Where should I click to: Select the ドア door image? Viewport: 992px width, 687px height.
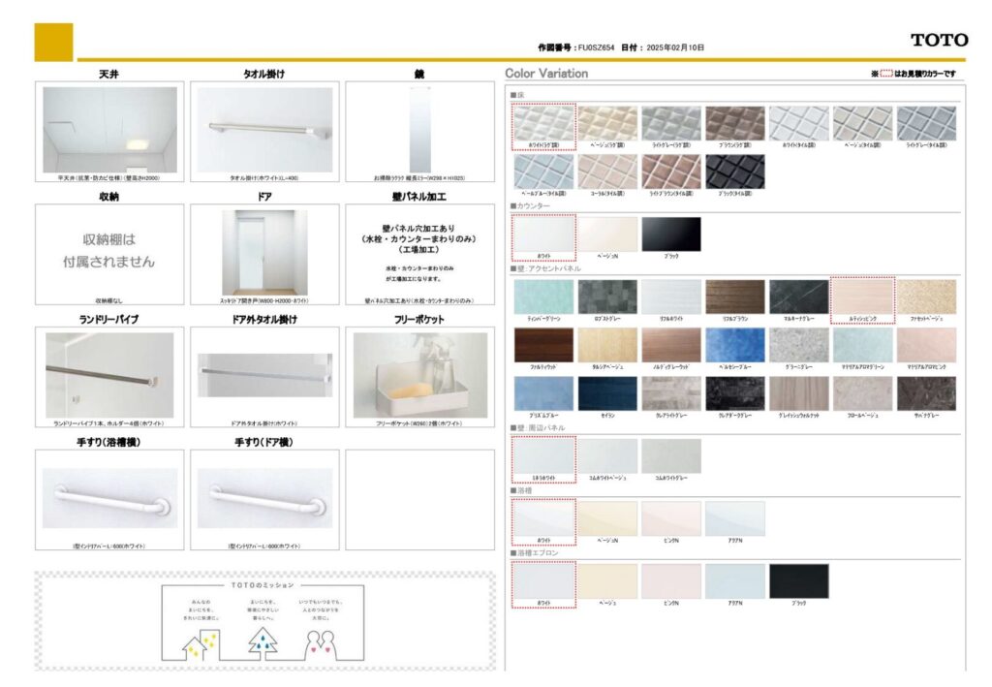pyautogui.click(x=264, y=252)
